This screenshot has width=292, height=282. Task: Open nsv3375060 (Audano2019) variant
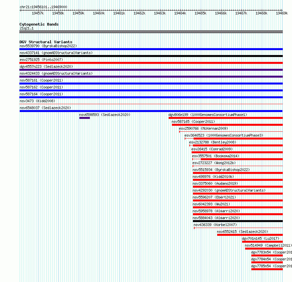pyautogui.click(x=215, y=183)
